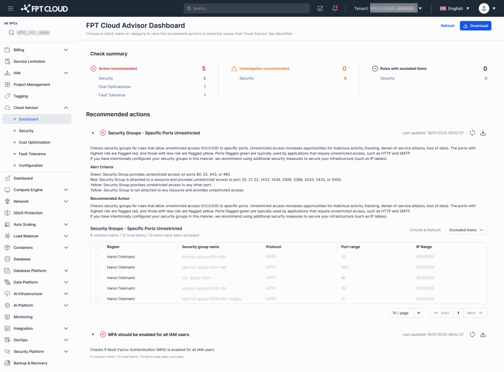Click in the top search field

tap(247, 8)
